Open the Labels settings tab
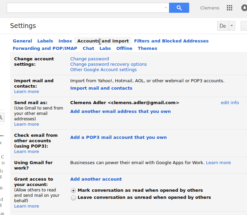 click(45, 41)
